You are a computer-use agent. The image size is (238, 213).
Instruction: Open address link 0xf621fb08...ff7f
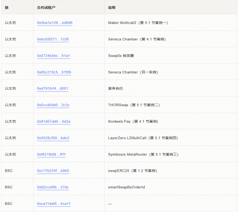51,155
